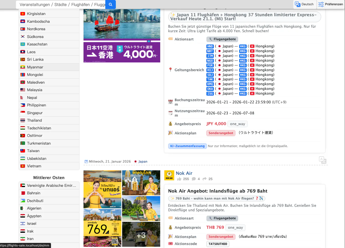Viewport: 345px width, 248px height.
Task: Select Thailand in the country list
Action: tap(49, 120)
